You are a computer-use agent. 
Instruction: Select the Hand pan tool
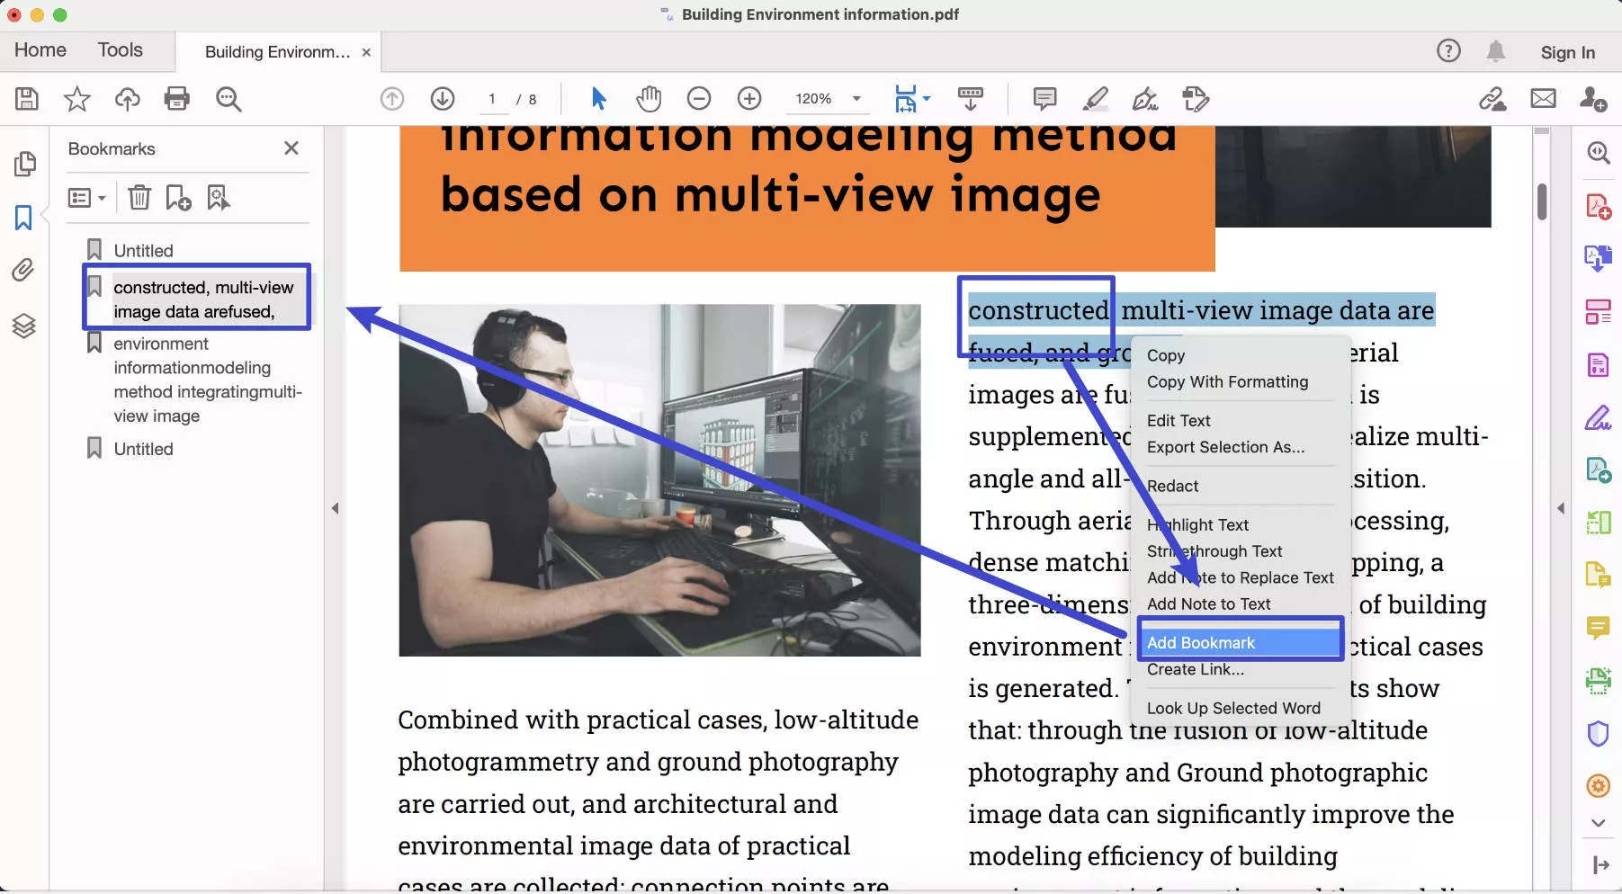pos(648,99)
